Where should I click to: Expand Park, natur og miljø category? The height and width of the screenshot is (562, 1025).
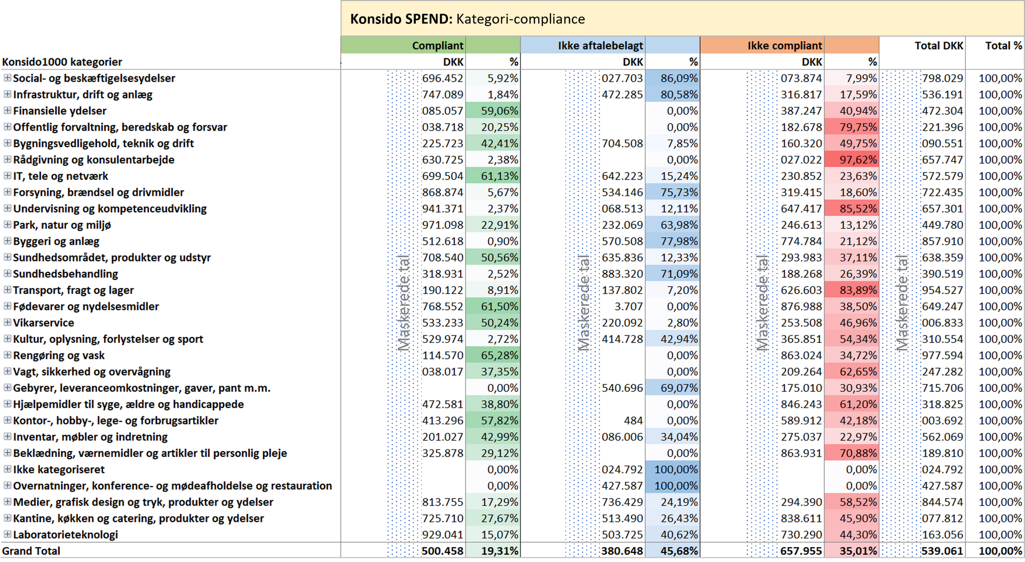click(x=7, y=224)
